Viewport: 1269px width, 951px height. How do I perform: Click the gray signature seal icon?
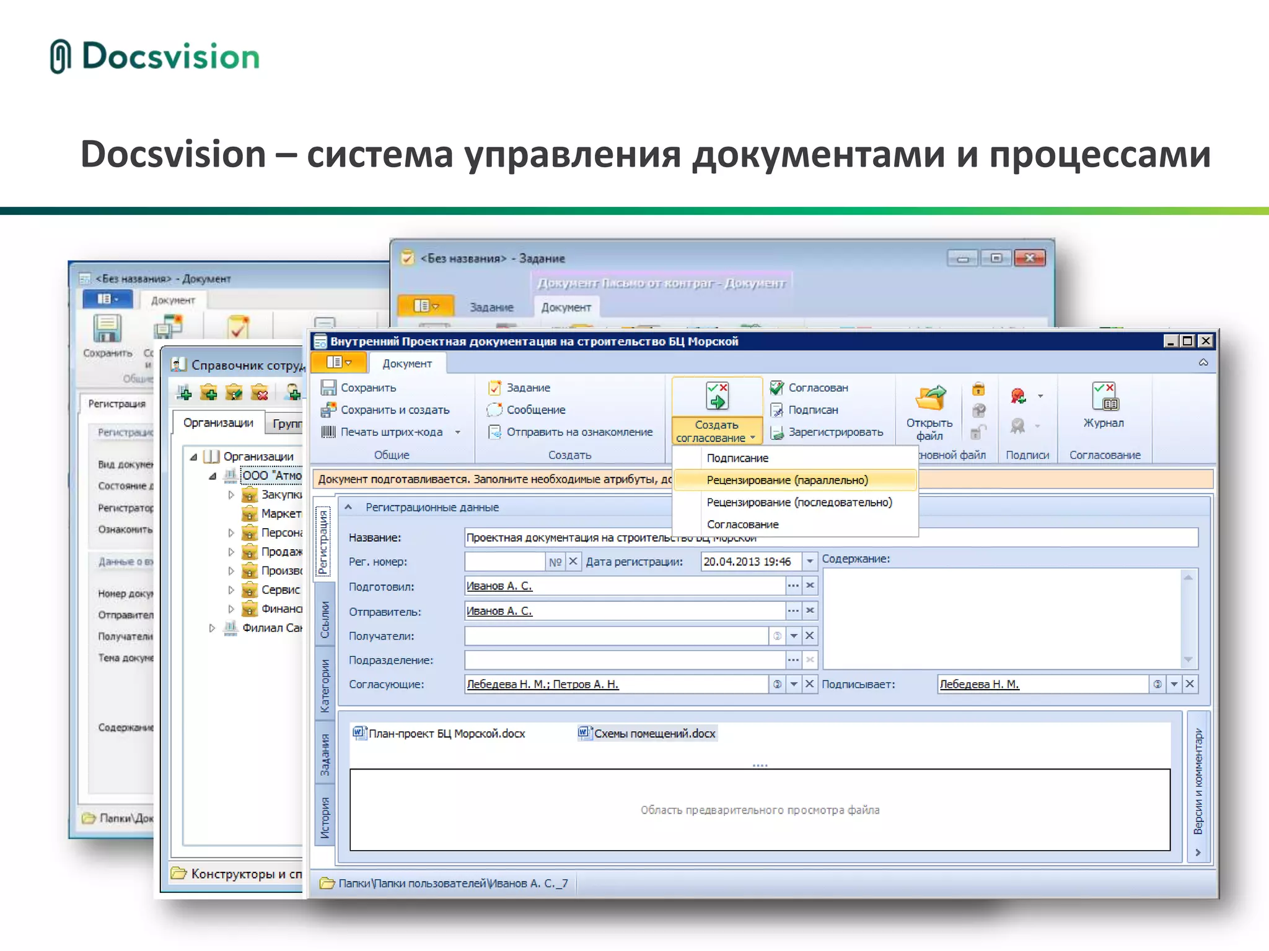click(x=1018, y=426)
